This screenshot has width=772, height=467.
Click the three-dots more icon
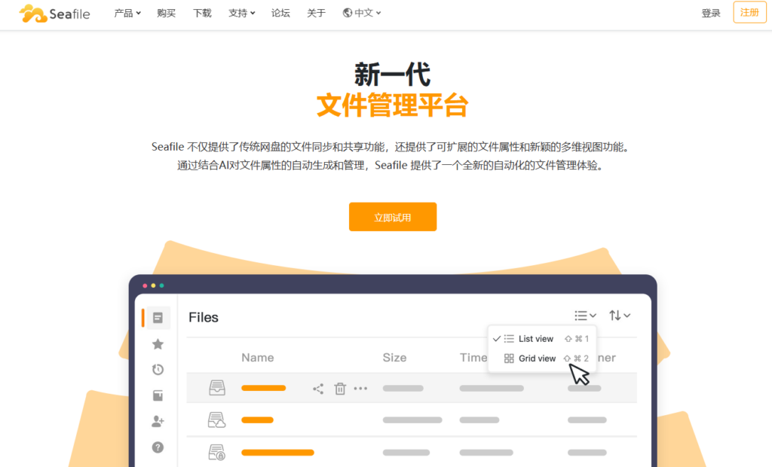[x=360, y=388]
